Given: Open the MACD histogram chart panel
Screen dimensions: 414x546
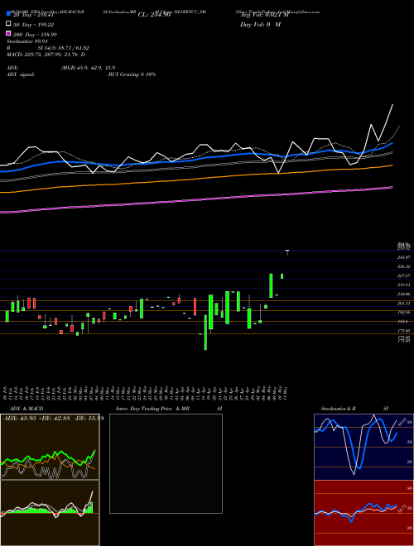Looking at the screenshot, I should coord(50,513).
